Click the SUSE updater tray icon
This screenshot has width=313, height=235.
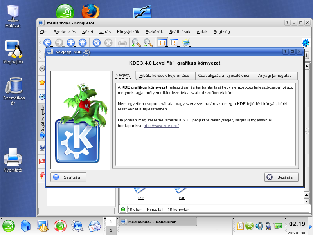tap(249, 226)
